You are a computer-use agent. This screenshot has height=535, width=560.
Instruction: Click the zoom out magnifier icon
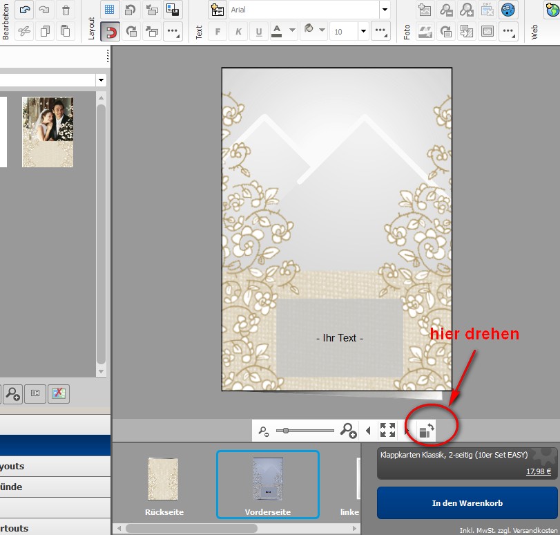pos(263,431)
